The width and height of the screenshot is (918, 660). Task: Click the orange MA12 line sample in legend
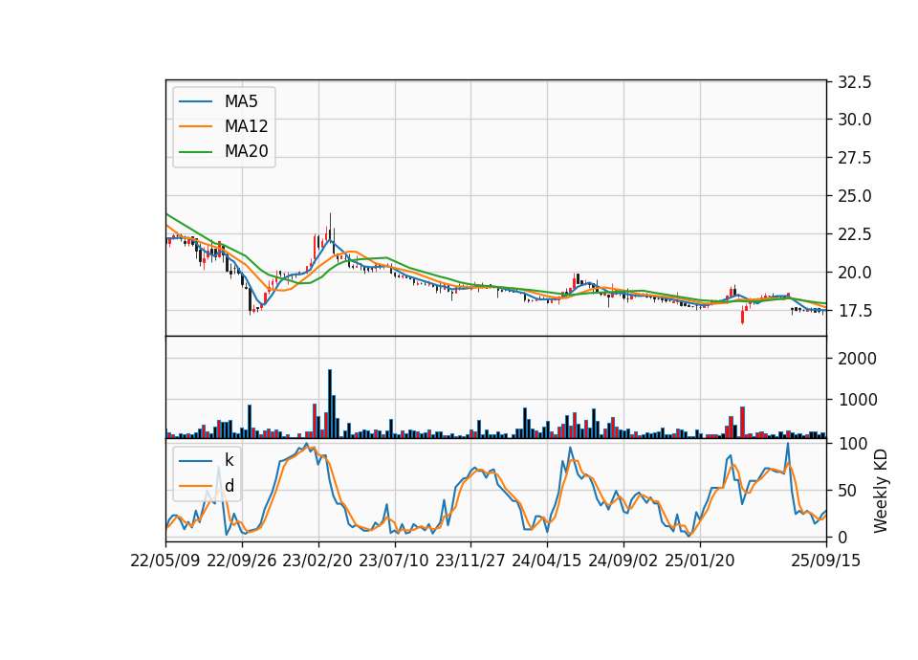[195, 126]
